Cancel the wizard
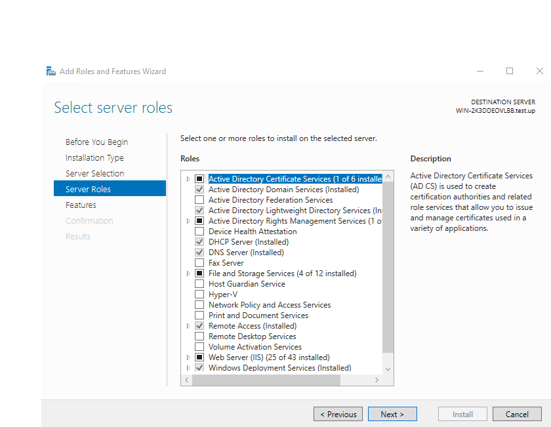The image size is (551, 427). 517,414
